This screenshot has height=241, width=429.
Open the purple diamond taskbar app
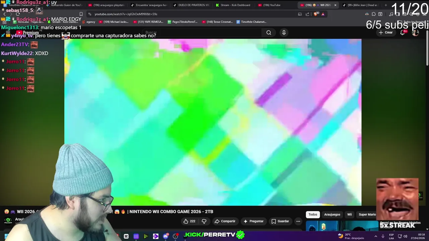tap(156, 236)
